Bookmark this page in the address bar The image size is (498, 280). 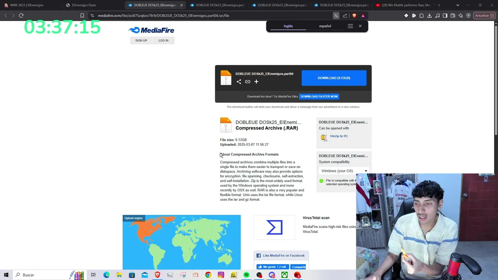tap(82, 16)
